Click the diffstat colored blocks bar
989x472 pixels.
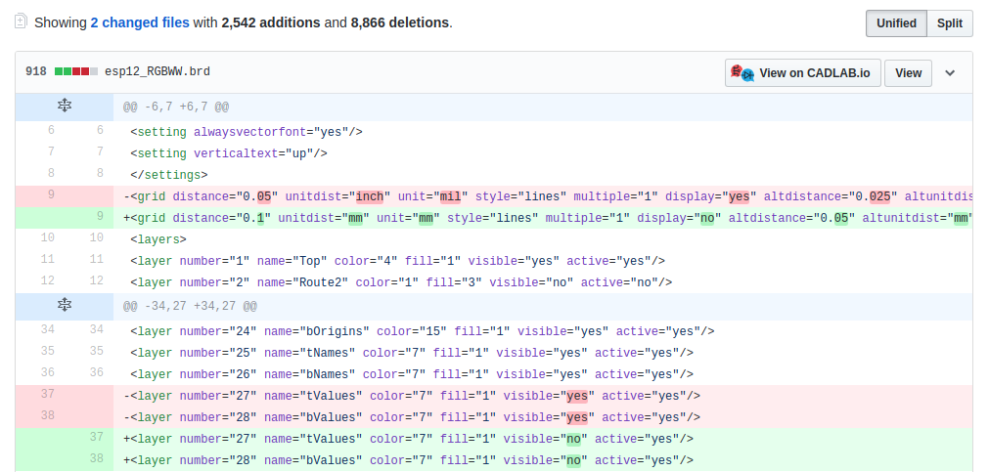[x=75, y=72]
